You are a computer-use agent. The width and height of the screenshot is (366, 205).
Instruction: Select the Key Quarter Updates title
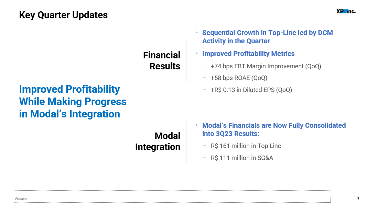63,15
